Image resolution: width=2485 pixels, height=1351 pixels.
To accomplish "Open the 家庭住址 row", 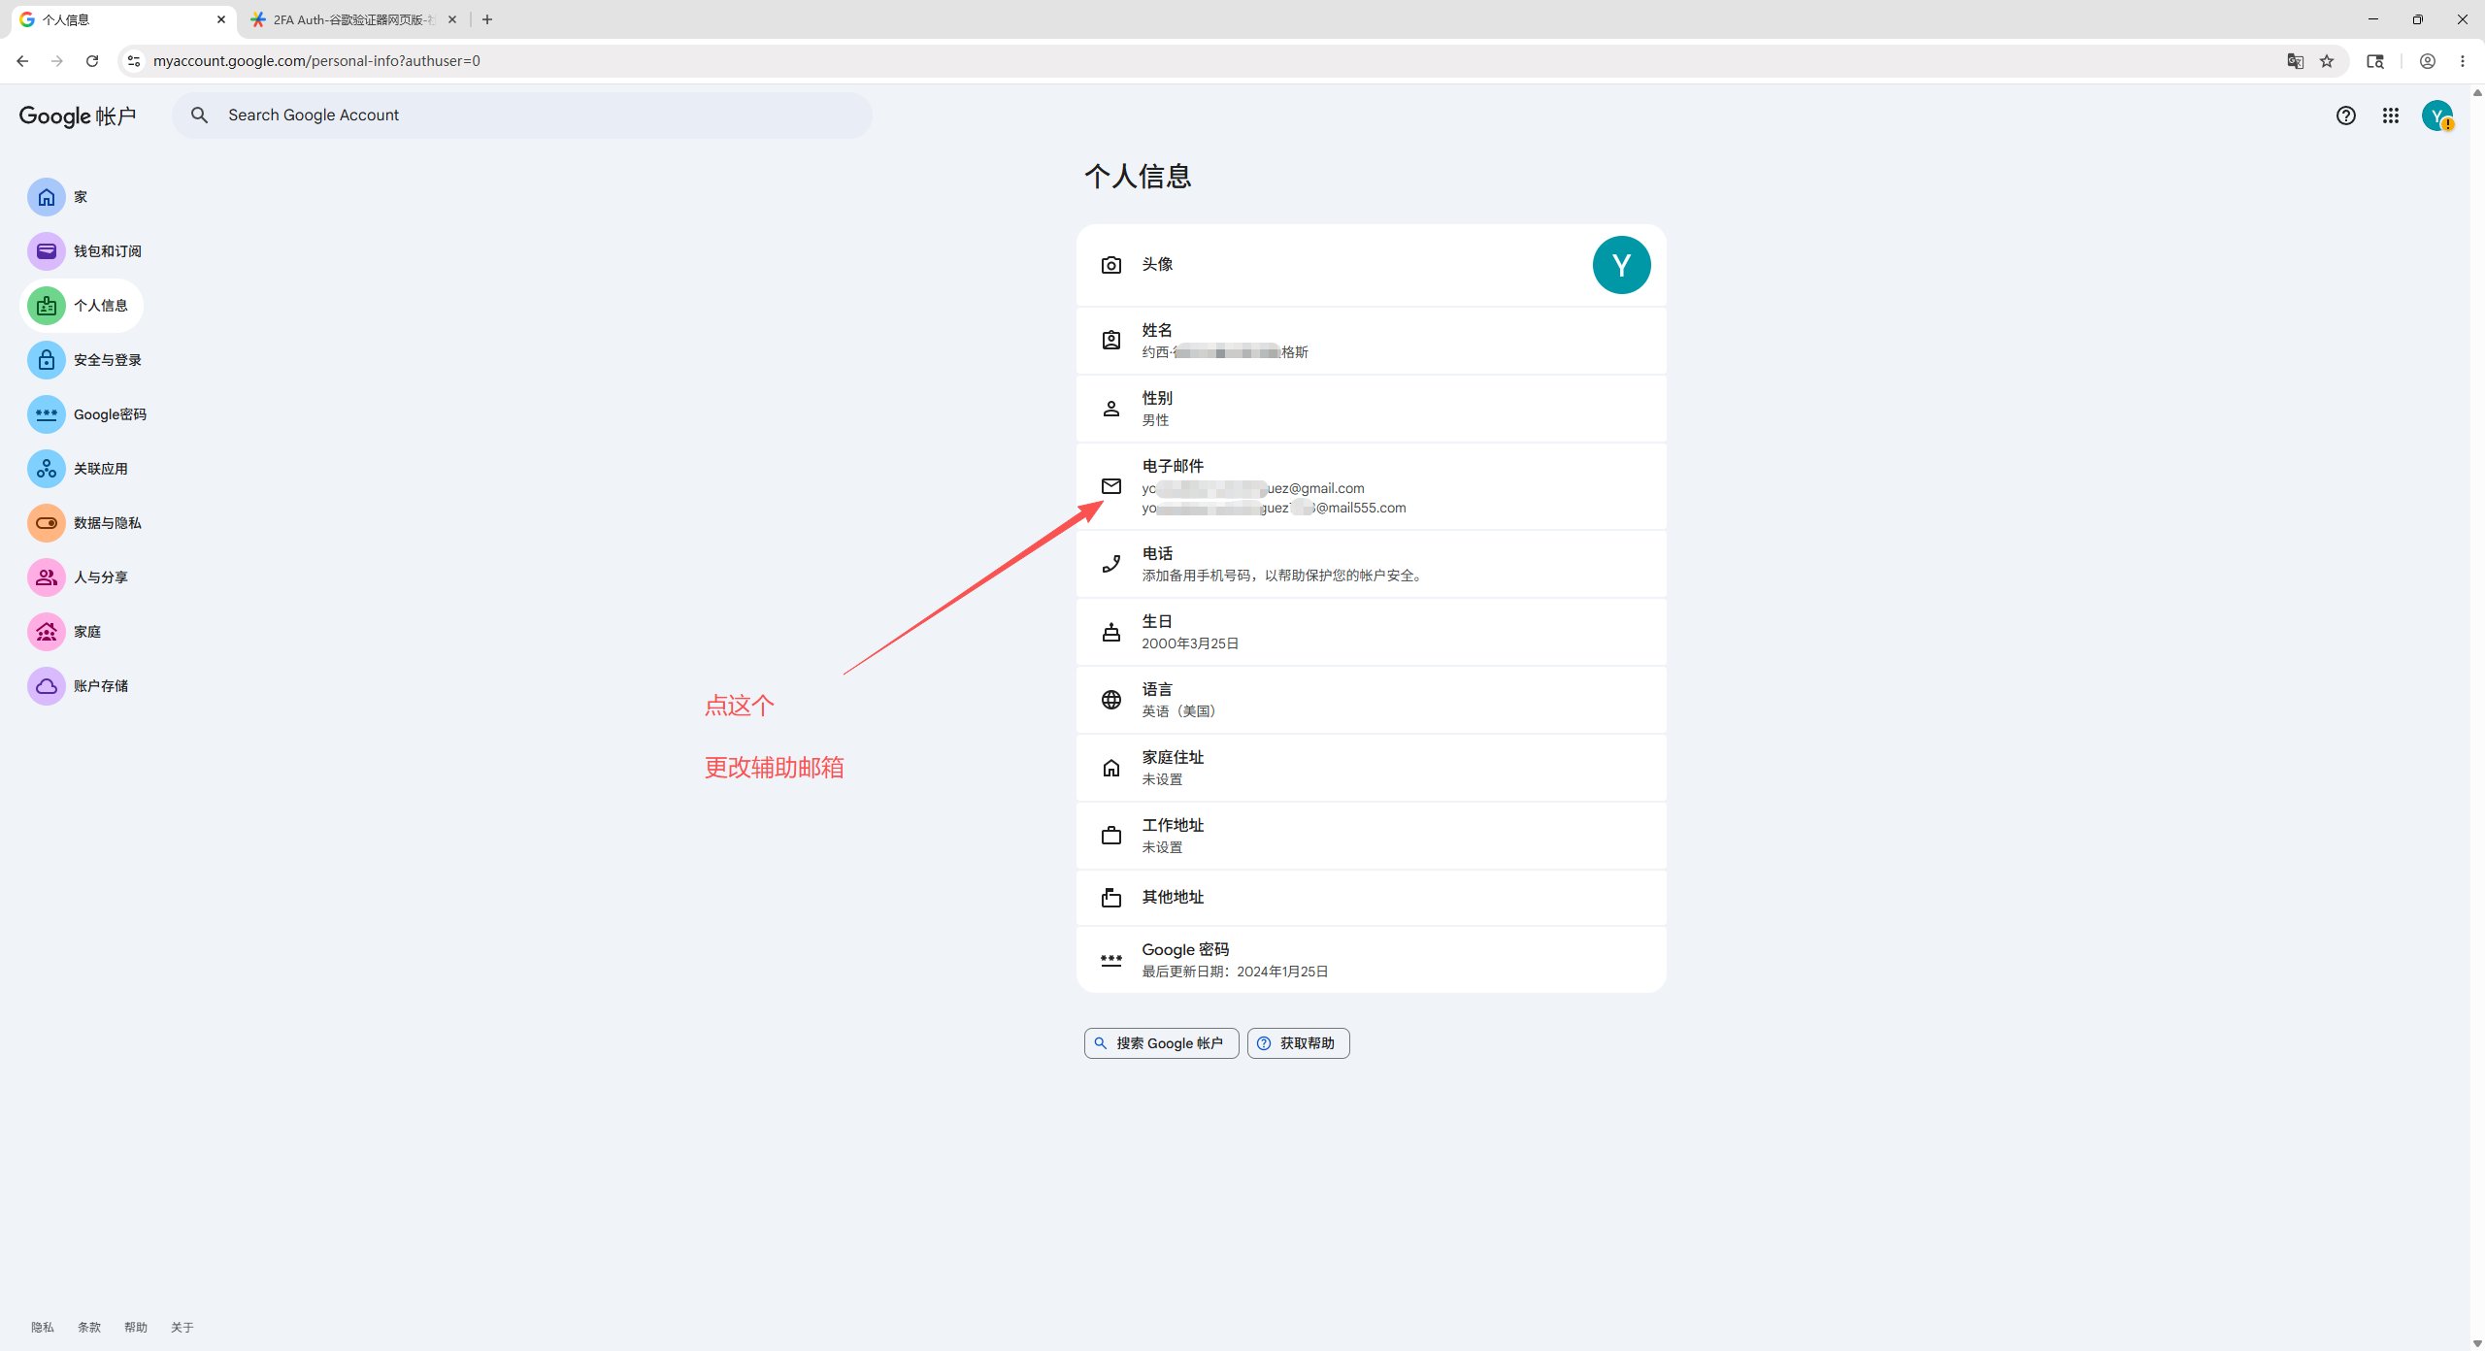I will click(1371, 768).
